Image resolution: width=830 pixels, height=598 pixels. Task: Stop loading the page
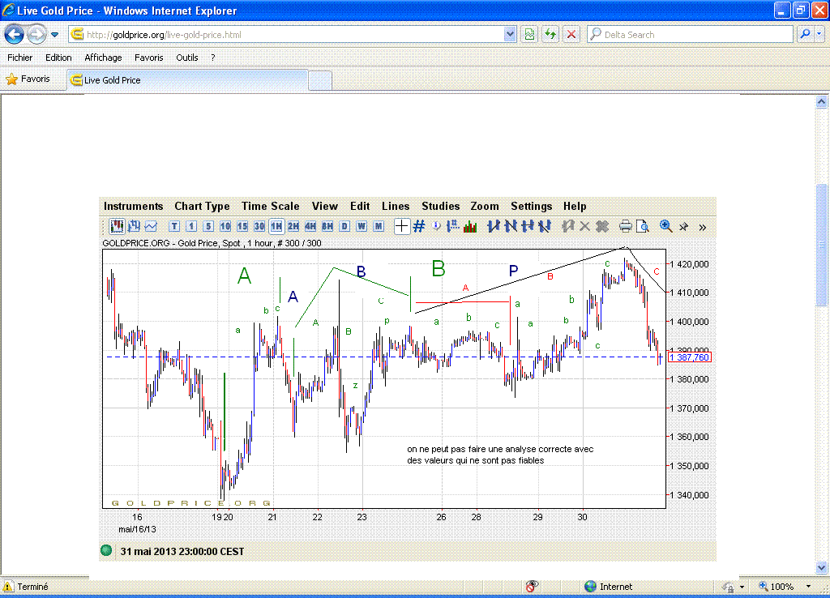pos(571,34)
